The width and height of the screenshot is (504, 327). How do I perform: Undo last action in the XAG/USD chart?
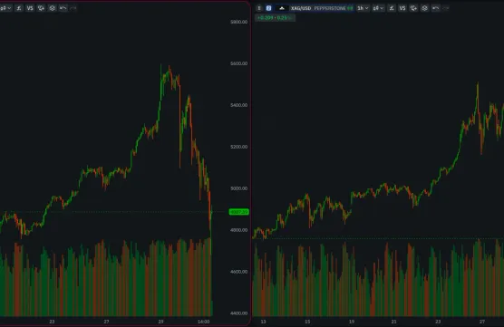pyautogui.click(x=435, y=8)
